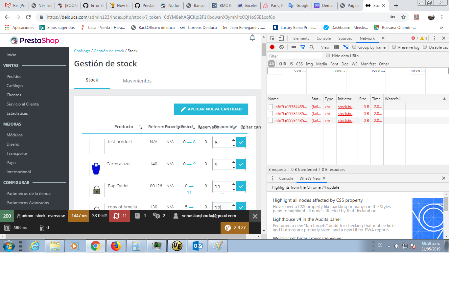Image resolution: width=449 pixels, height=304 pixels.
Task: Click the Cartera azul product thumbnail
Action: tap(97, 168)
